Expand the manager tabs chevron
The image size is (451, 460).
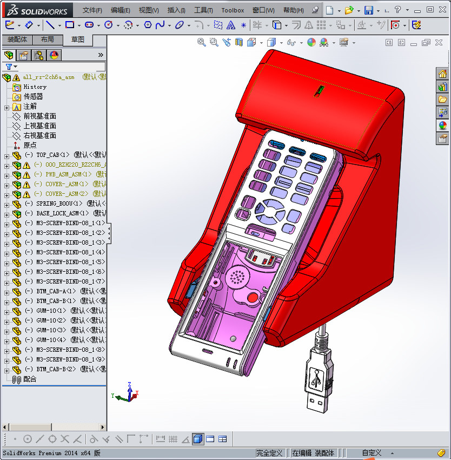pos(101,55)
